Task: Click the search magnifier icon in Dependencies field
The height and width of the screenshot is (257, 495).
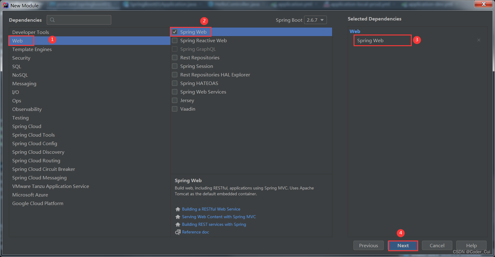Action: 52,20
